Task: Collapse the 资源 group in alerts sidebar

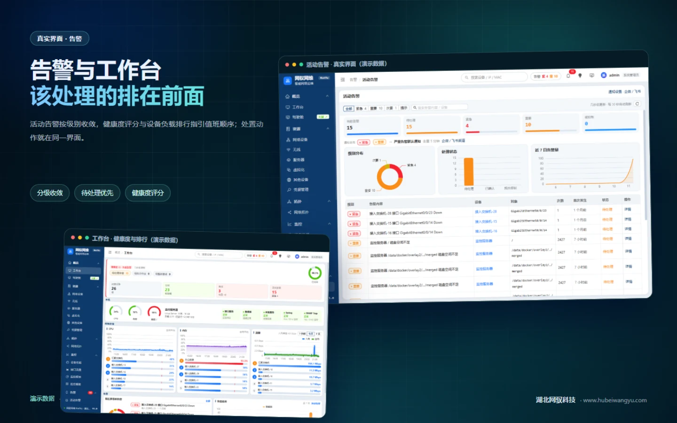Action: pos(327,129)
